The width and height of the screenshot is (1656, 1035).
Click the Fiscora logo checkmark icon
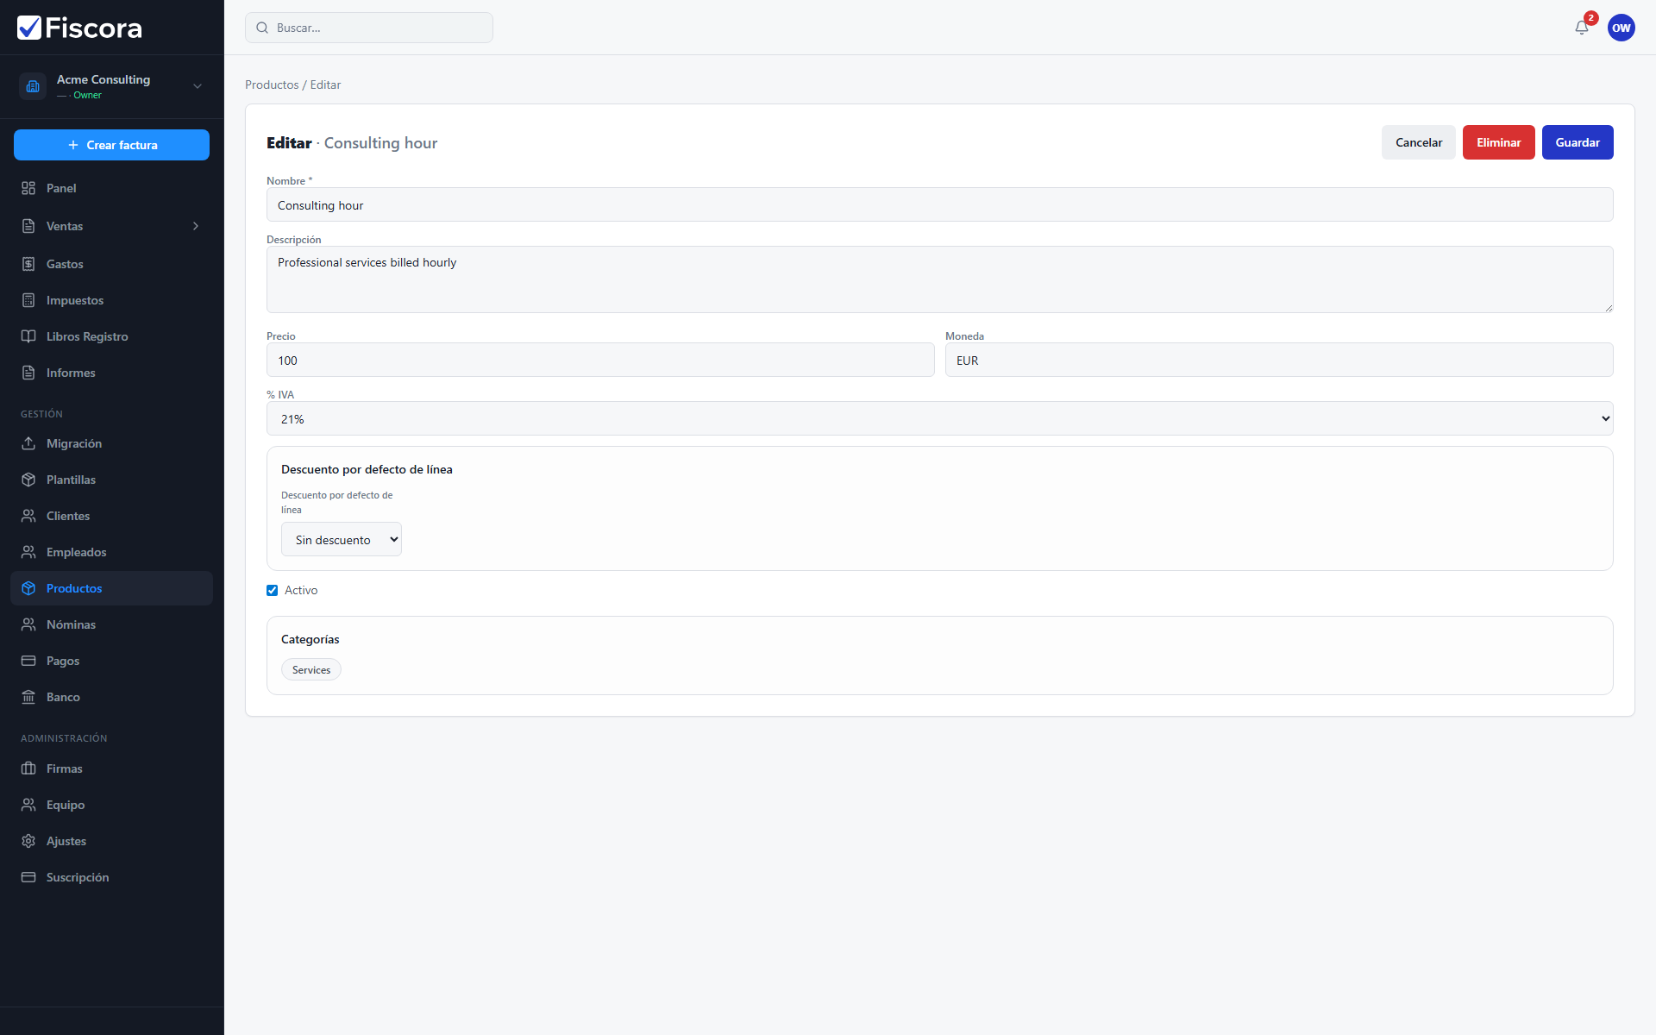29,28
